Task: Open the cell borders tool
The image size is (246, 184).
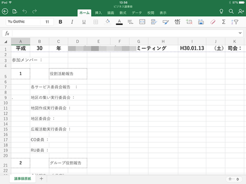Action: pos(96,22)
